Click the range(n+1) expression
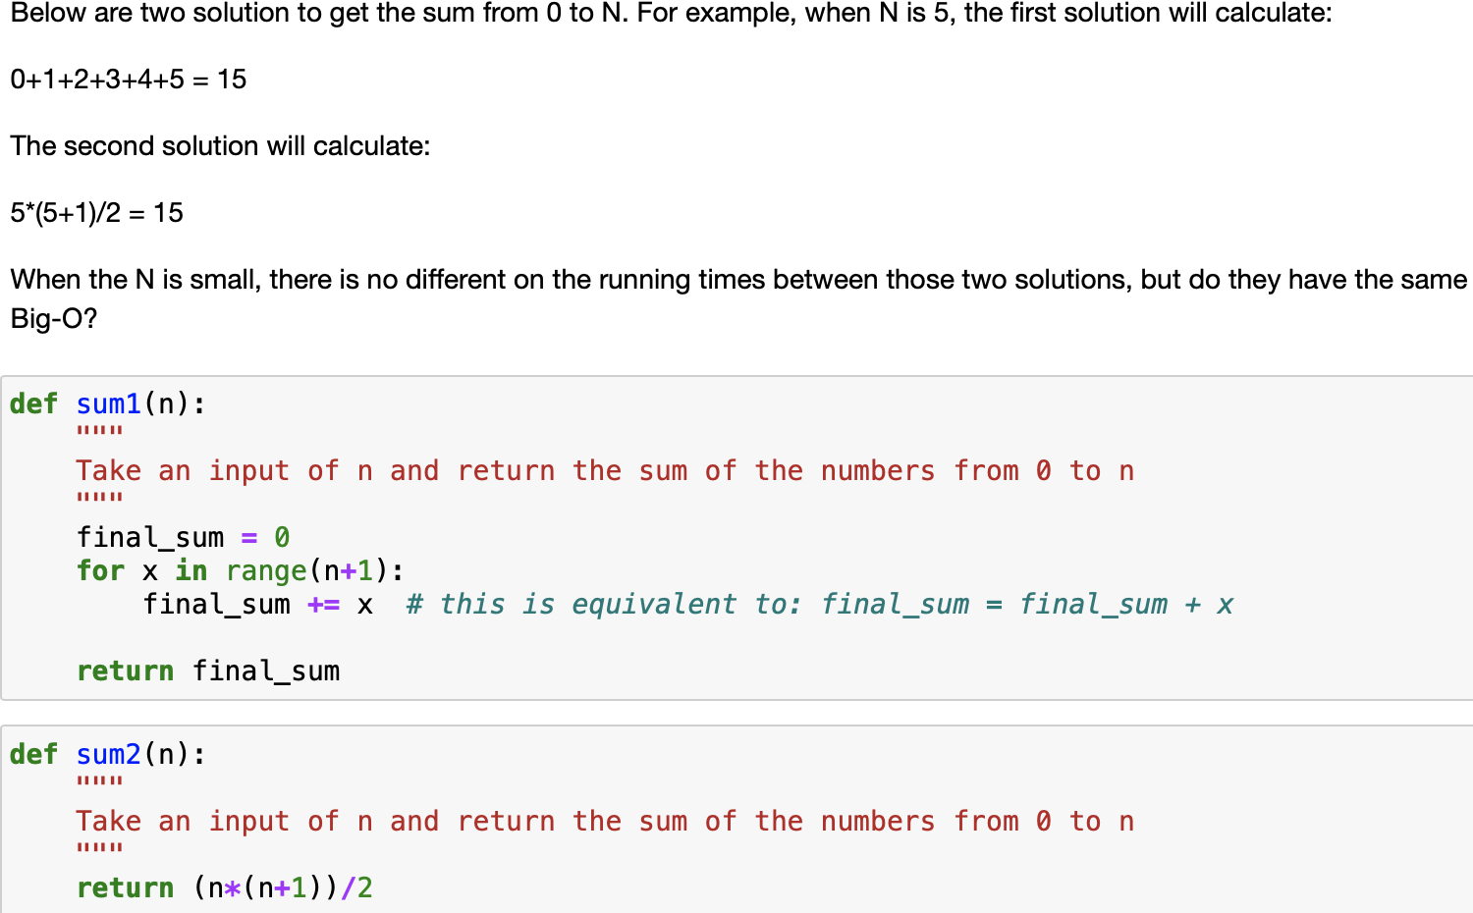Image resolution: width=1473 pixels, height=913 pixels. click(x=309, y=570)
